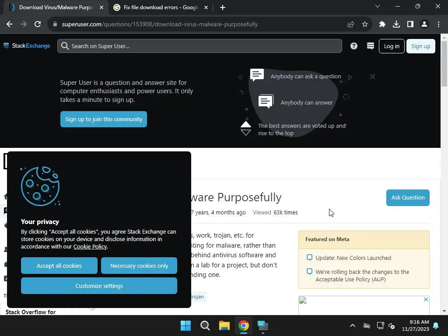The image size is (448, 336).
Task: Click the Chrome taskbar icon
Action: tap(243, 325)
